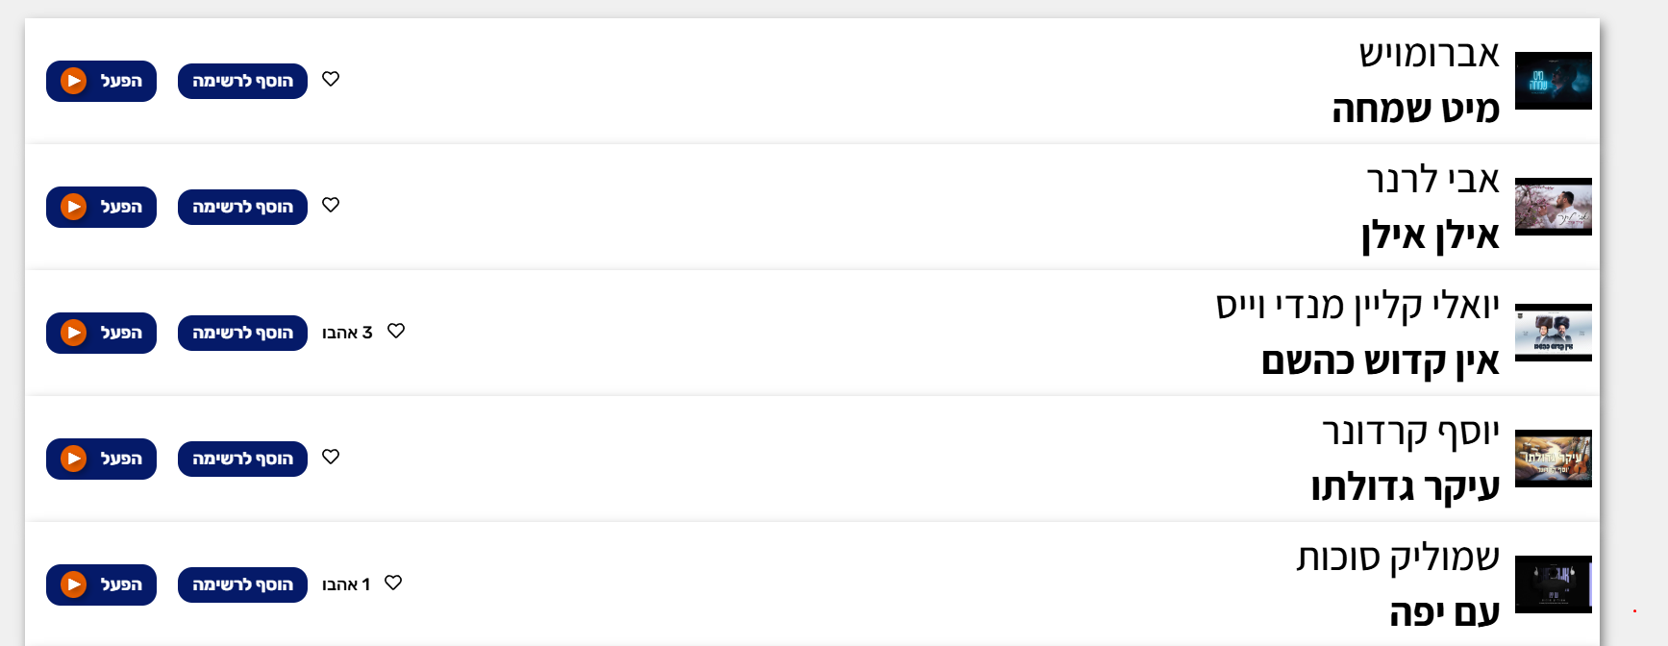Click the heart icon next to עיקר גדולתו
This screenshot has width=1668, height=646.
click(331, 457)
